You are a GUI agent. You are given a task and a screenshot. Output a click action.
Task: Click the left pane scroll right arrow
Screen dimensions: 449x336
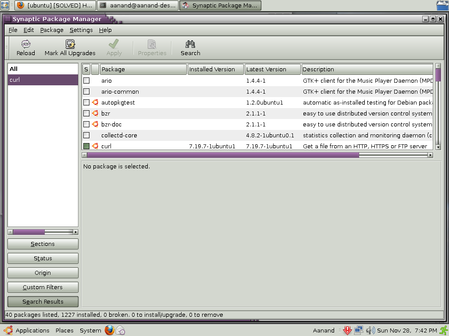(75, 232)
